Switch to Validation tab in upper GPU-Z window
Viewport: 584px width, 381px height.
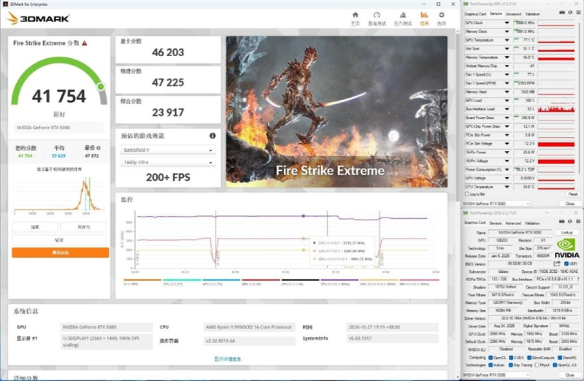tap(532, 14)
